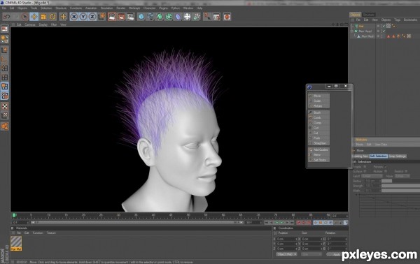The image size is (420, 264).
Task: Choose Add Guides in hair tools panel
Action: [318, 150]
